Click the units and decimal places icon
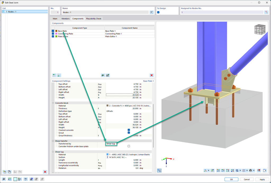Image resolution: width=271 pixels, height=183 pixels. 10,179
